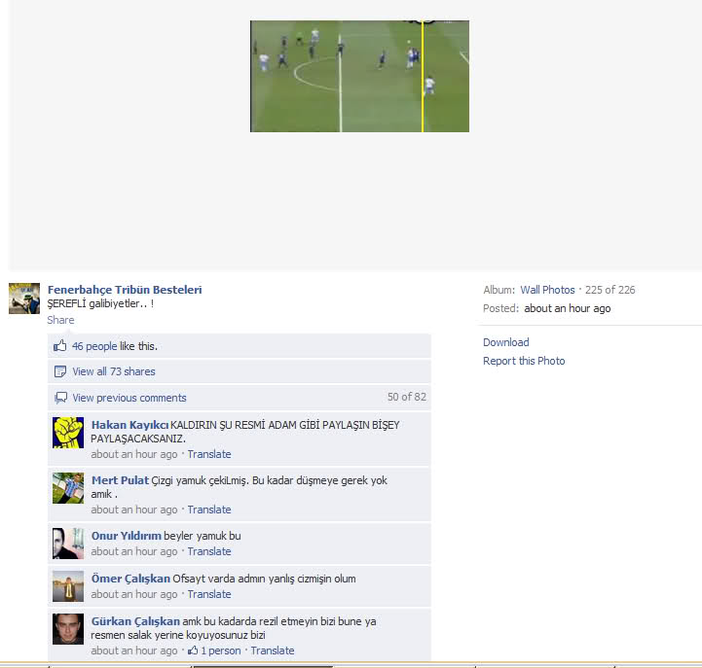The height and width of the screenshot is (668, 702).
Task: Report this Photo
Action: pyautogui.click(x=524, y=361)
